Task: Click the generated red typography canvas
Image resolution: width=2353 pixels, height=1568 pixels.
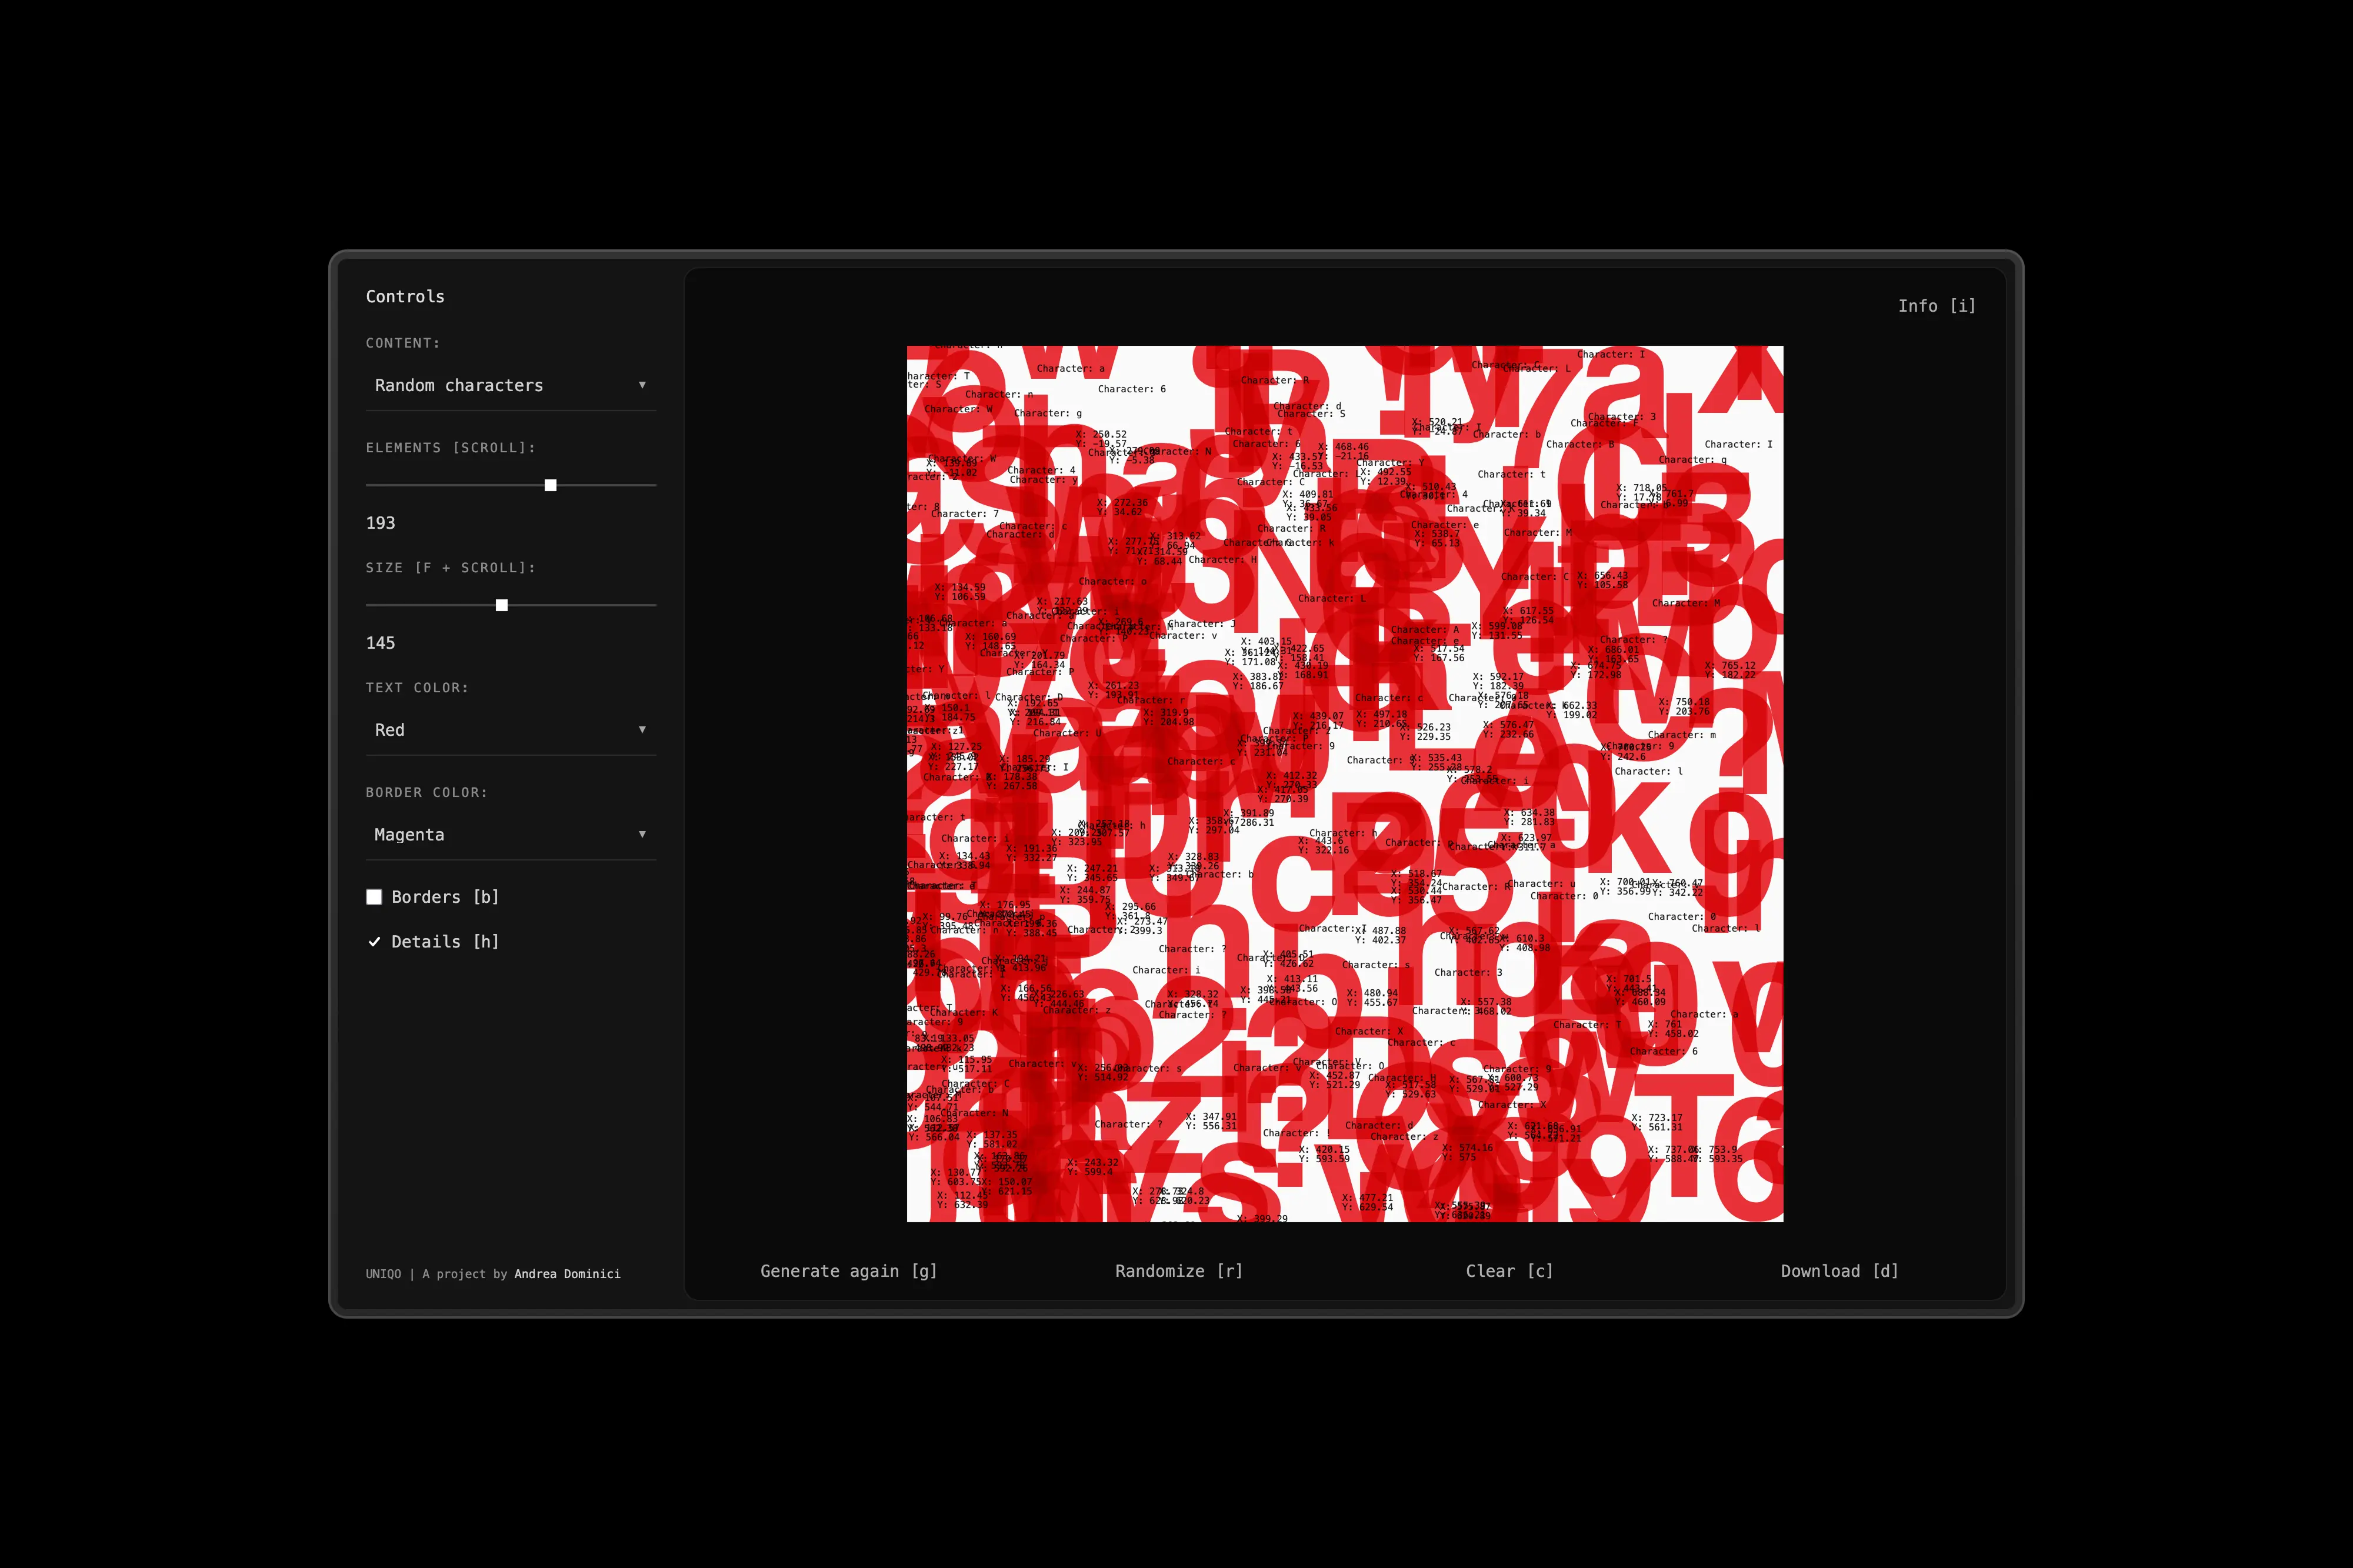Action: [x=1344, y=784]
